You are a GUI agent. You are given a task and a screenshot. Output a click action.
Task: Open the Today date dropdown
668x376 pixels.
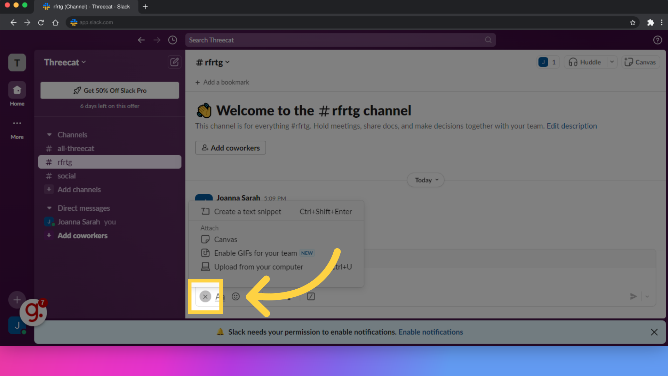[426, 180]
